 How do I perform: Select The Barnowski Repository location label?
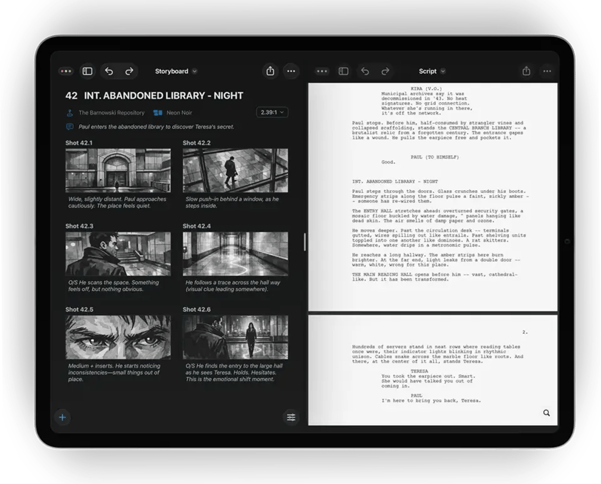tap(111, 113)
